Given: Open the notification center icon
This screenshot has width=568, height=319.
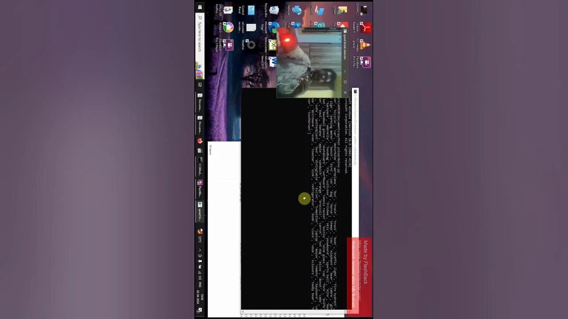Looking at the screenshot, I should click(x=200, y=311).
